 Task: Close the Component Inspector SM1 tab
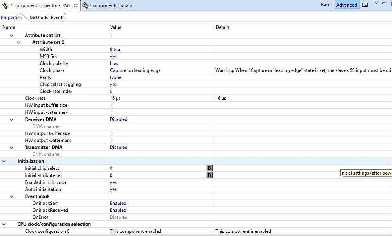point(76,5)
